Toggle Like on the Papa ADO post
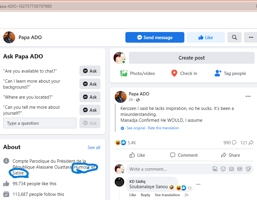 pos(137,155)
